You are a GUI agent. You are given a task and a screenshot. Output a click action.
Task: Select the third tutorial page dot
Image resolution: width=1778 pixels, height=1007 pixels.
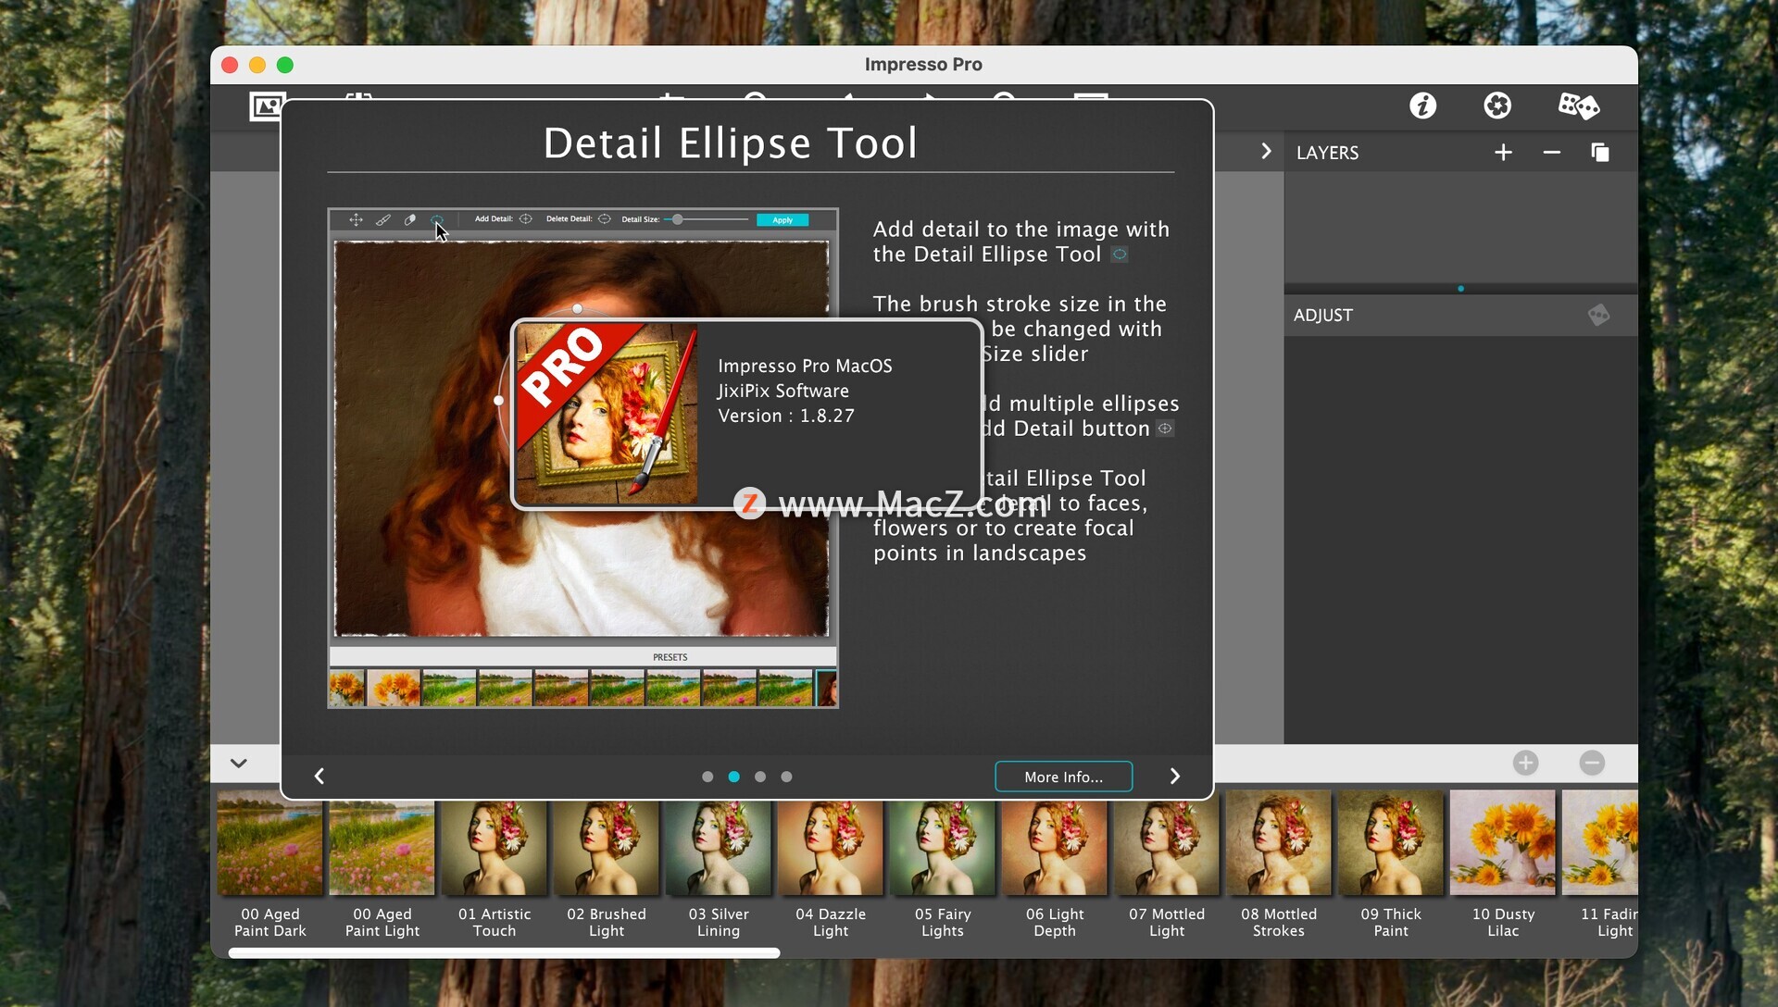coord(760,777)
